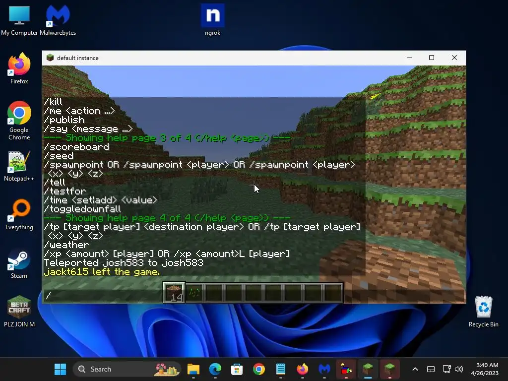Minimize the default instance window
The height and width of the screenshot is (381, 508).
point(409,58)
